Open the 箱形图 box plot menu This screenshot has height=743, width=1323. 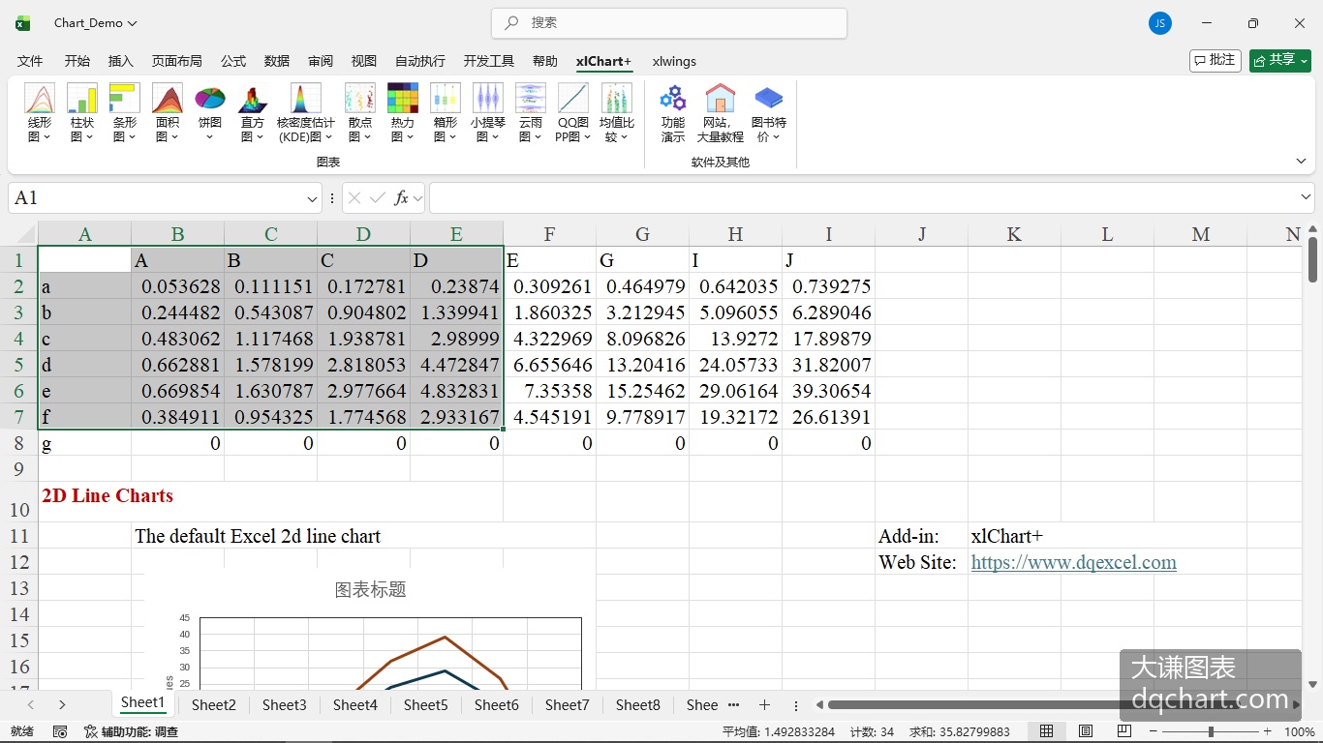click(x=446, y=113)
